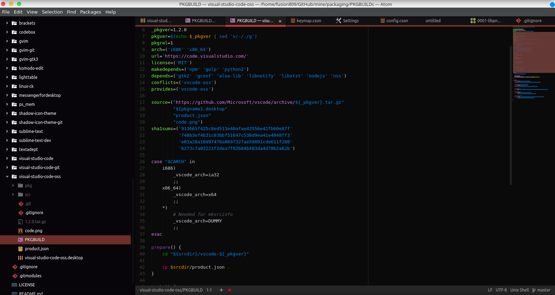Click the pkg folder icon
555x295 pixels.
click(20, 186)
